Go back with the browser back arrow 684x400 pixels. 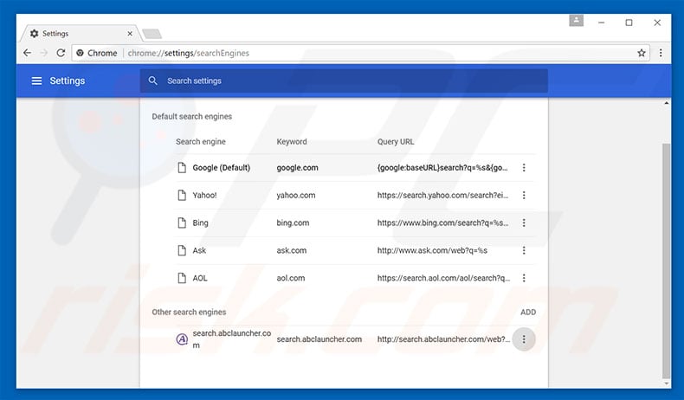point(28,53)
